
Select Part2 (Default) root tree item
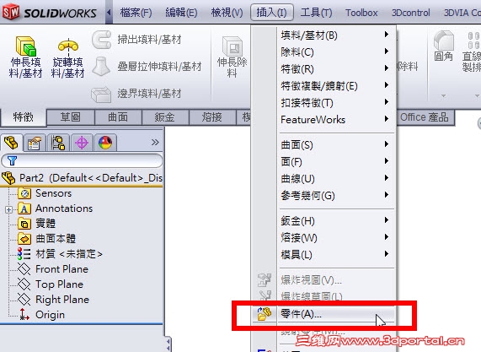click(82, 178)
